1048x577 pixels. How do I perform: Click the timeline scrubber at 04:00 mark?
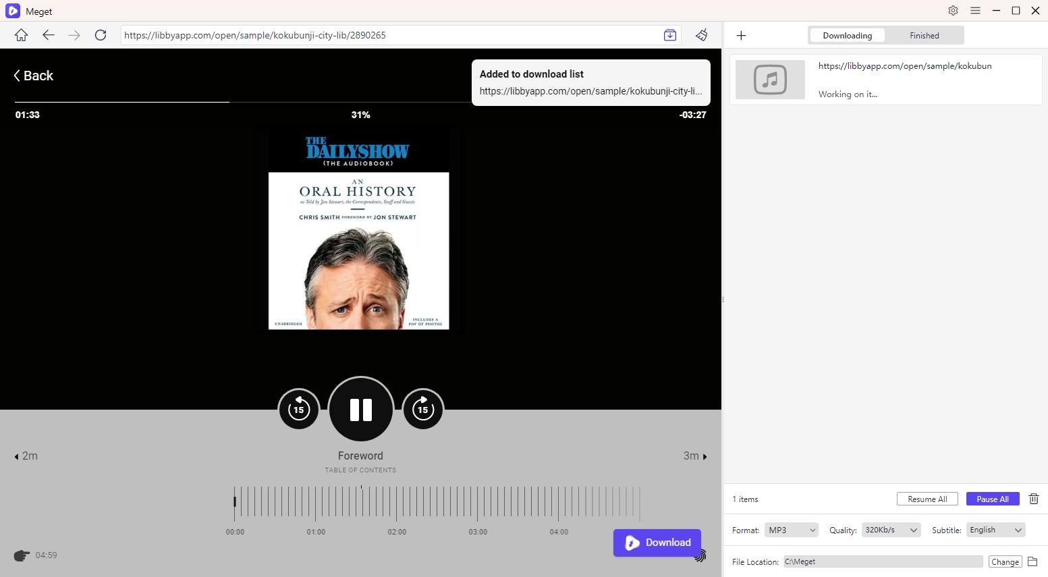pos(559,503)
